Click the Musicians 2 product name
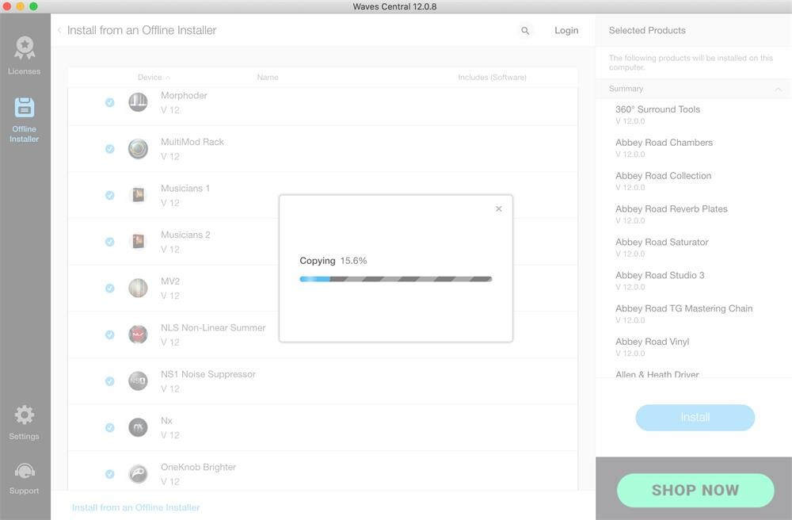Screen dimensions: 792x520 coord(185,235)
